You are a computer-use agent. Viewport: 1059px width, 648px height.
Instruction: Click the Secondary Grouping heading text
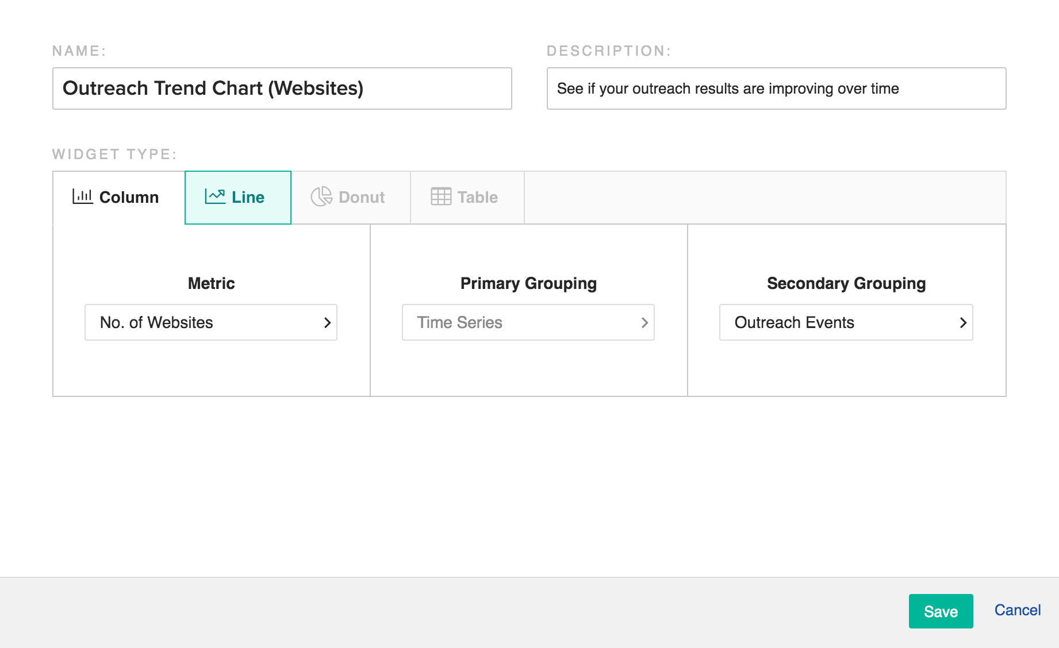click(846, 283)
